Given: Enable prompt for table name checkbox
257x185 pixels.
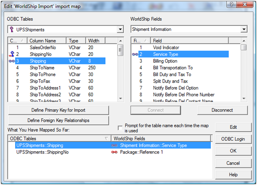Looking at the screenshot, I should tap(120, 128).
